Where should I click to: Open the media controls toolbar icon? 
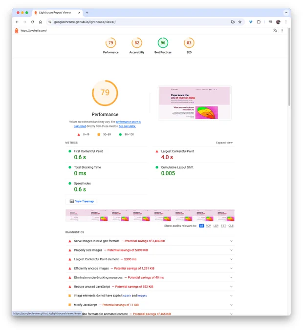(x=270, y=22)
